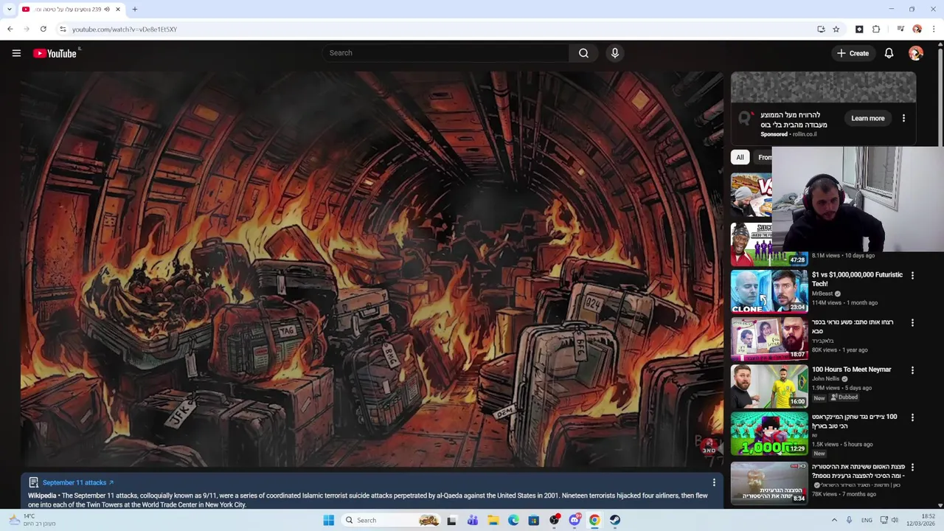The height and width of the screenshot is (531, 944).
Task: Focus the YouTube search field
Action: pos(446,53)
